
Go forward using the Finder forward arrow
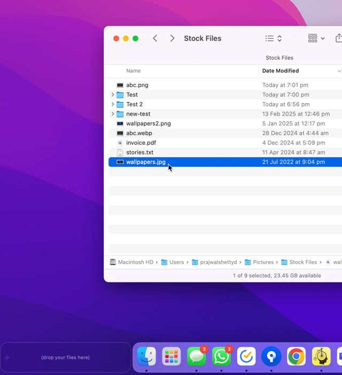point(172,39)
